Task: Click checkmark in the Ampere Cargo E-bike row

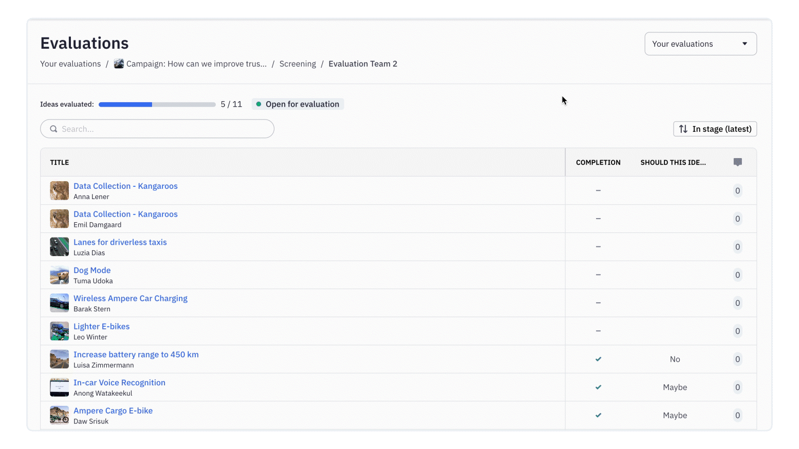Action: tap(598, 415)
